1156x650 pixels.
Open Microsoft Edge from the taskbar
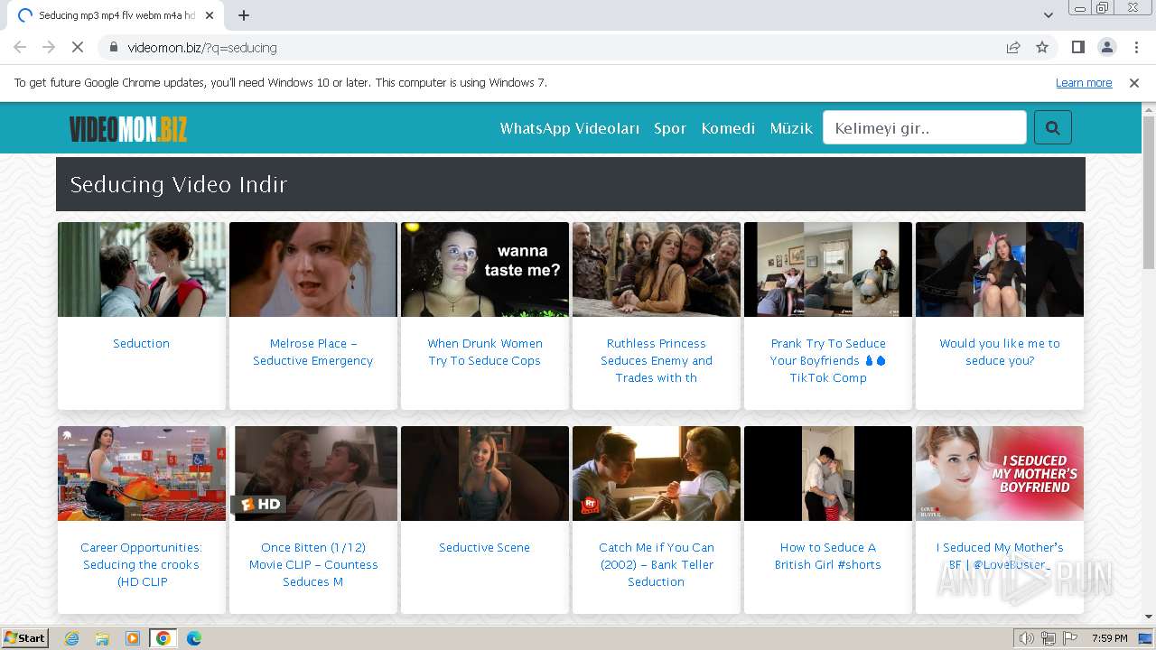point(194,638)
